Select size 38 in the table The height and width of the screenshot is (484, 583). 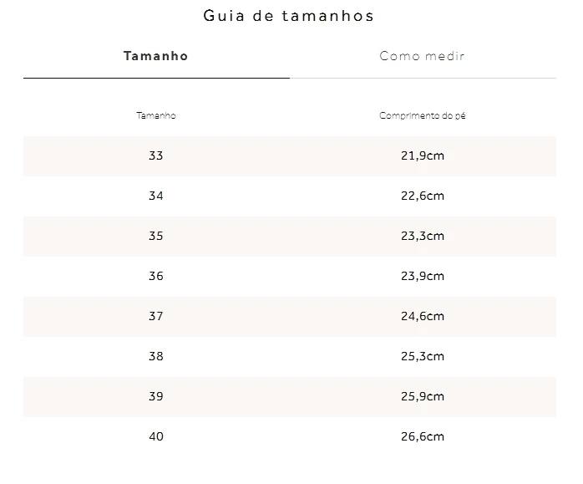coord(156,356)
